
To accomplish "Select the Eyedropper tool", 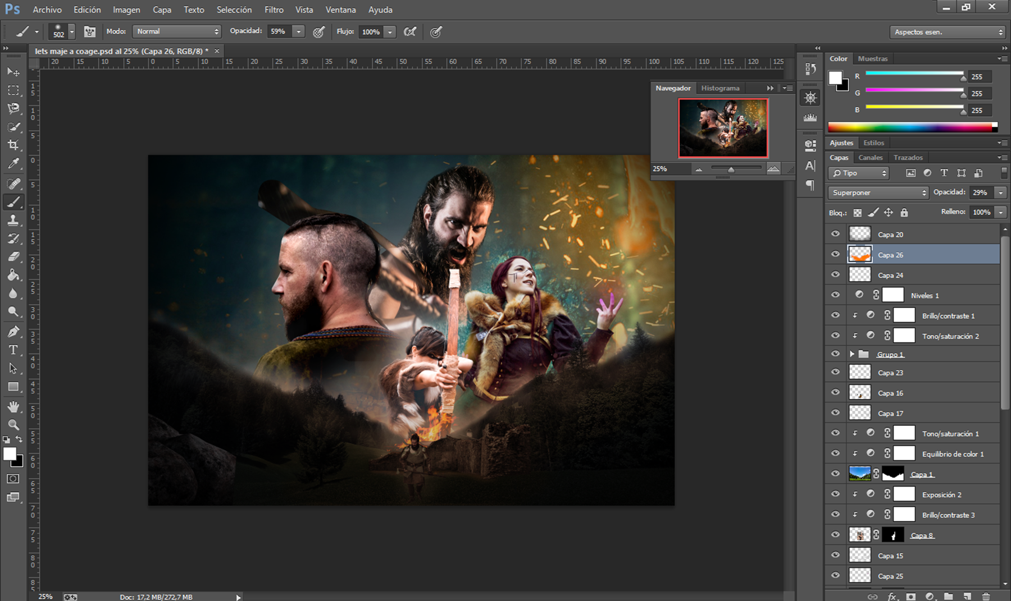I will pos(13,164).
